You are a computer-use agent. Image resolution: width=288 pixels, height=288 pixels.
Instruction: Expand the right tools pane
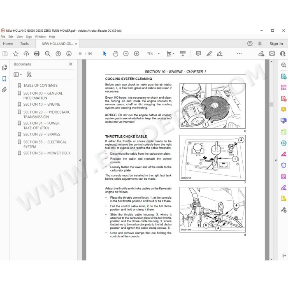pyautogui.click(x=284, y=255)
